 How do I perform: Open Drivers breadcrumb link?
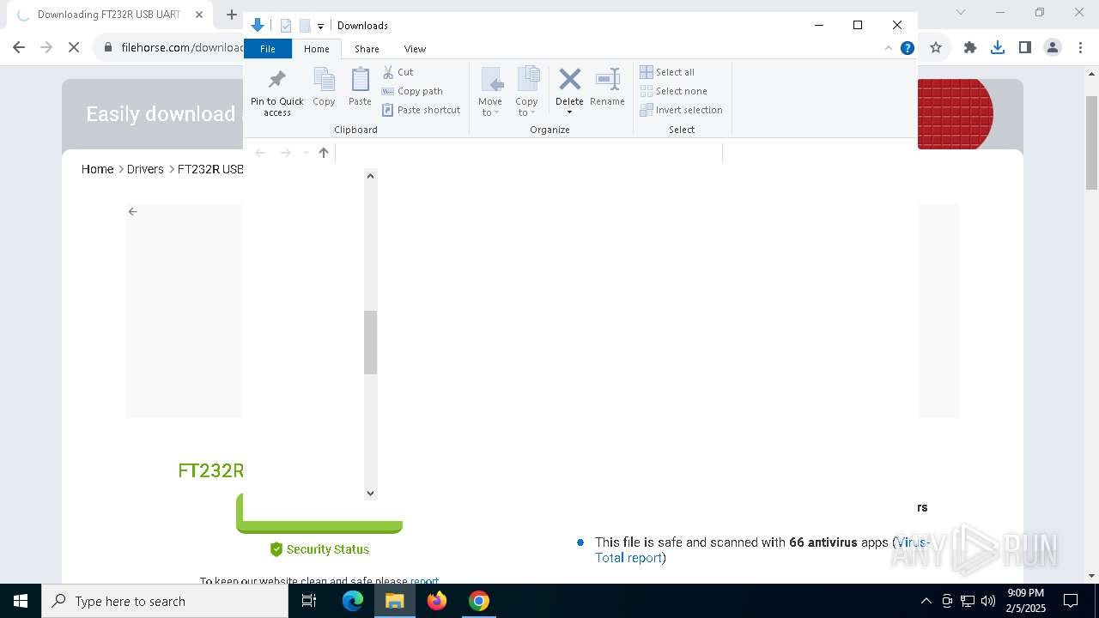click(x=145, y=169)
